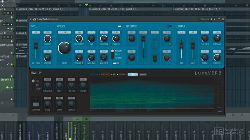
Task: Click the Character knob
Action: pos(116,38)
